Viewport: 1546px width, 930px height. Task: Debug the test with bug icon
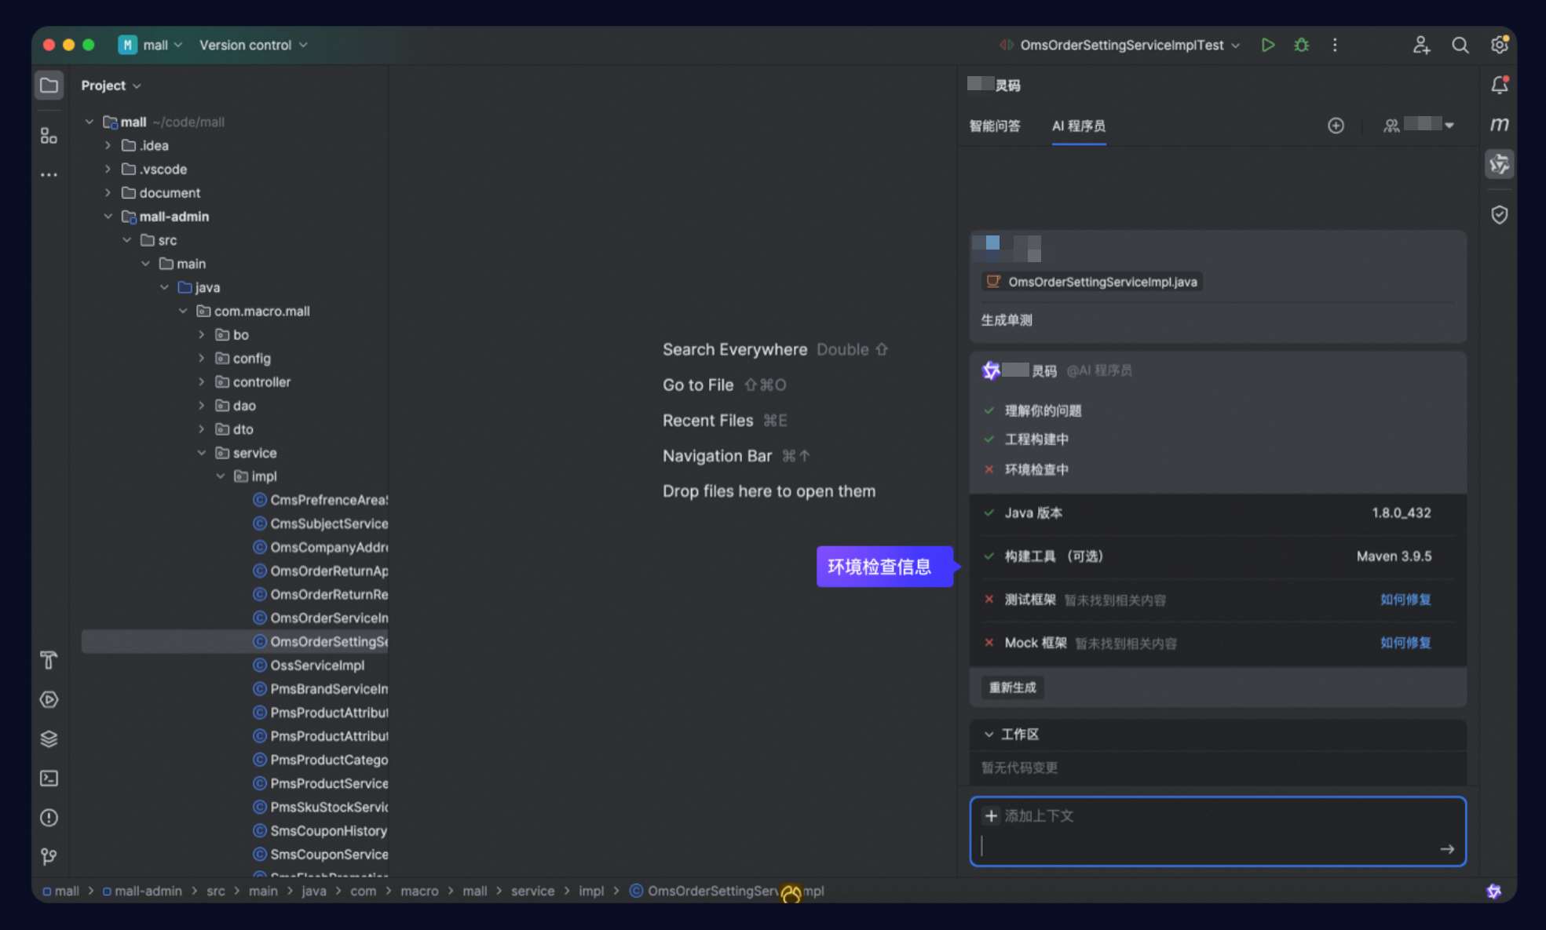coord(1301,45)
